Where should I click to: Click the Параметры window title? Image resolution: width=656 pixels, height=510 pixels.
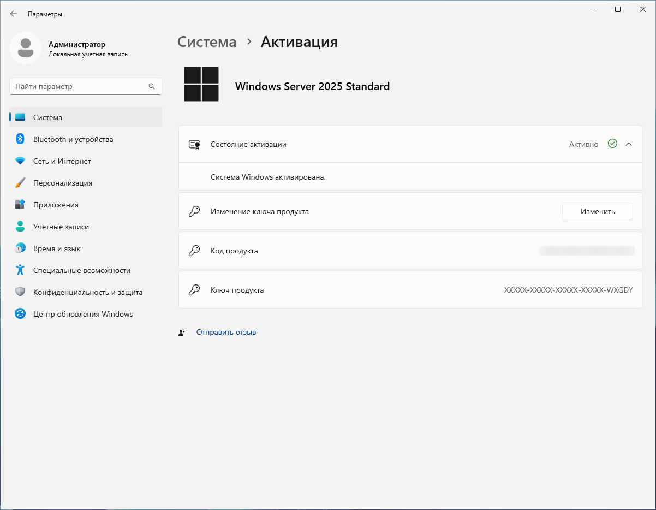[45, 14]
